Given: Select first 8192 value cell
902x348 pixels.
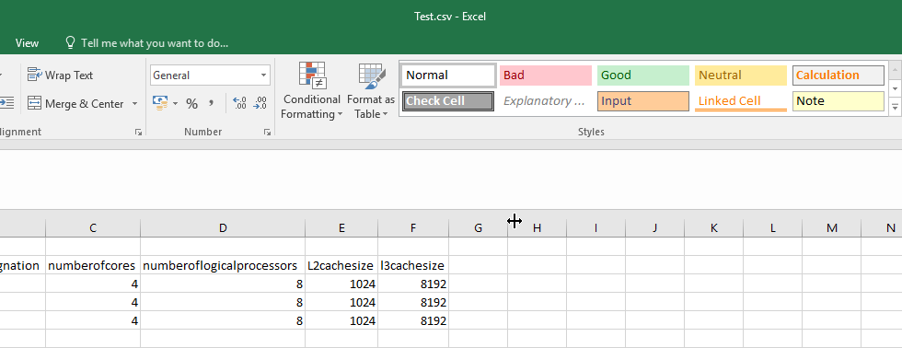Looking at the screenshot, I should pyautogui.click(x=413, y=284).
